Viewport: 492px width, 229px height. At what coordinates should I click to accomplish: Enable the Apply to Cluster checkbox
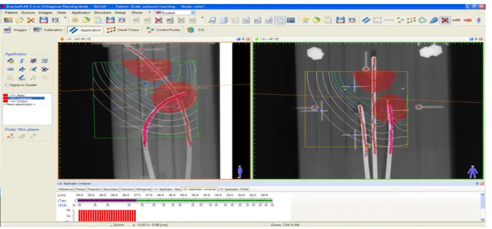(x=7, y=85)
